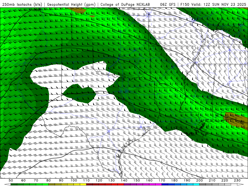This screenshot has width=248, height=186.
Task: Click the '210' value on the color scale
Action: (212, 180)
